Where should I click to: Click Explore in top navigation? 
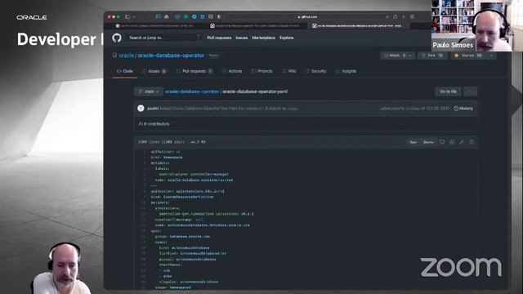click(x=287, y=38)
